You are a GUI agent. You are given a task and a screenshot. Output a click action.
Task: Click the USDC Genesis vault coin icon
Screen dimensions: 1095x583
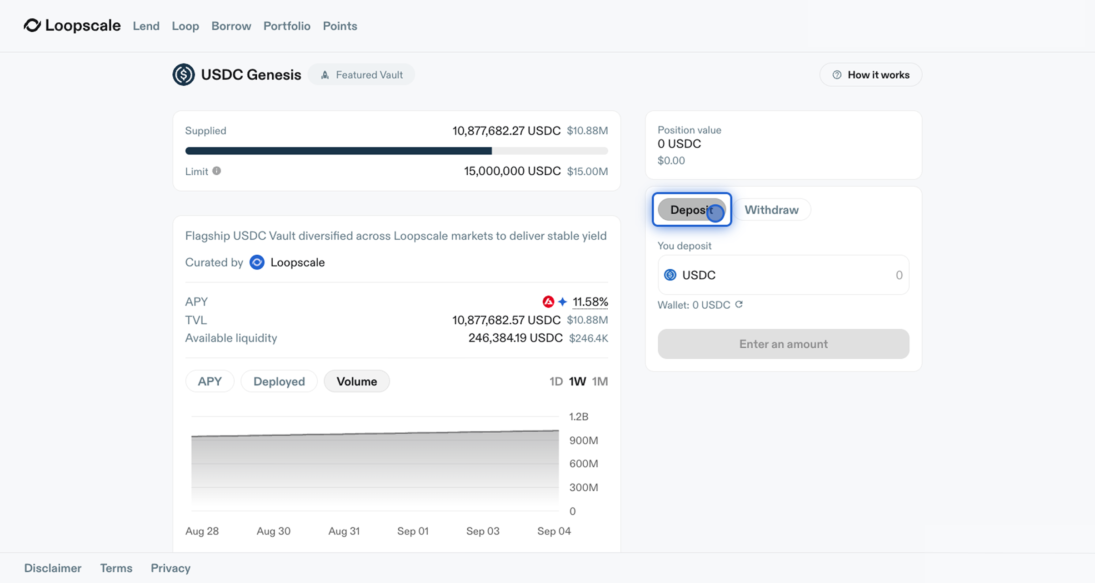[184, 74]
